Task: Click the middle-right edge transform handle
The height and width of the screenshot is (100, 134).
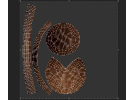Action: (118, 50)
